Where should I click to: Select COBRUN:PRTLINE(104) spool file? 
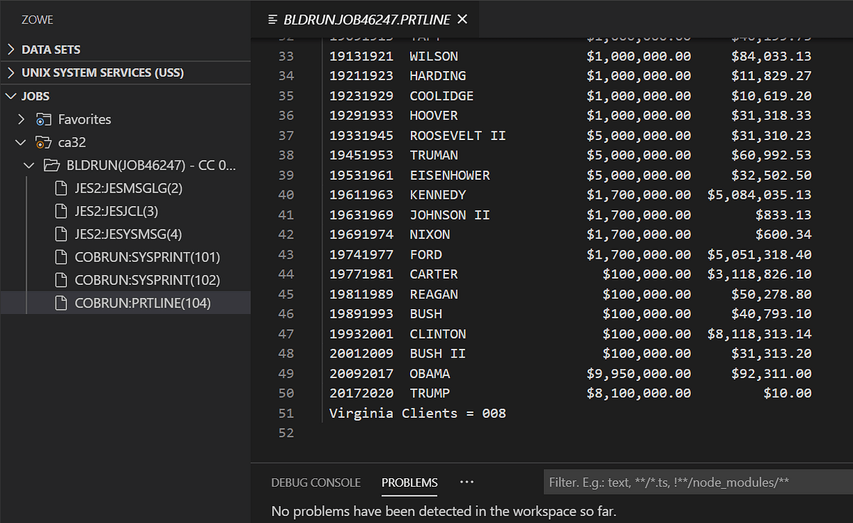(x=142, y=303)
